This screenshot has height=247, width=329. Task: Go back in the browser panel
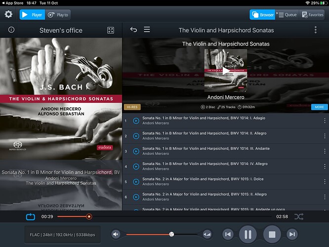(x=133, y=30)
